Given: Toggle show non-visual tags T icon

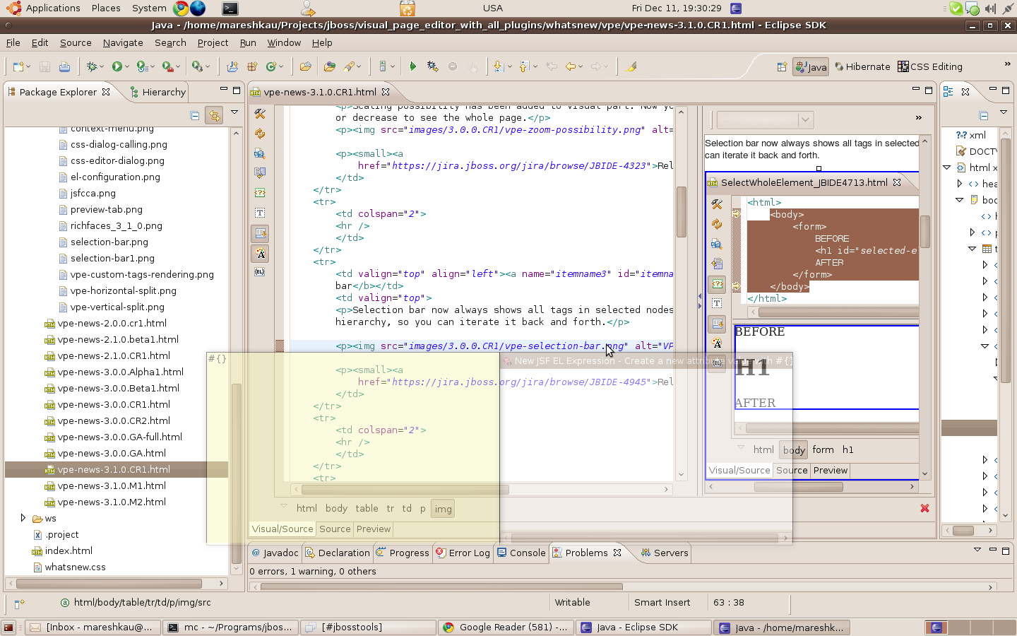Looking at the screenshot, I should [260, 213].
